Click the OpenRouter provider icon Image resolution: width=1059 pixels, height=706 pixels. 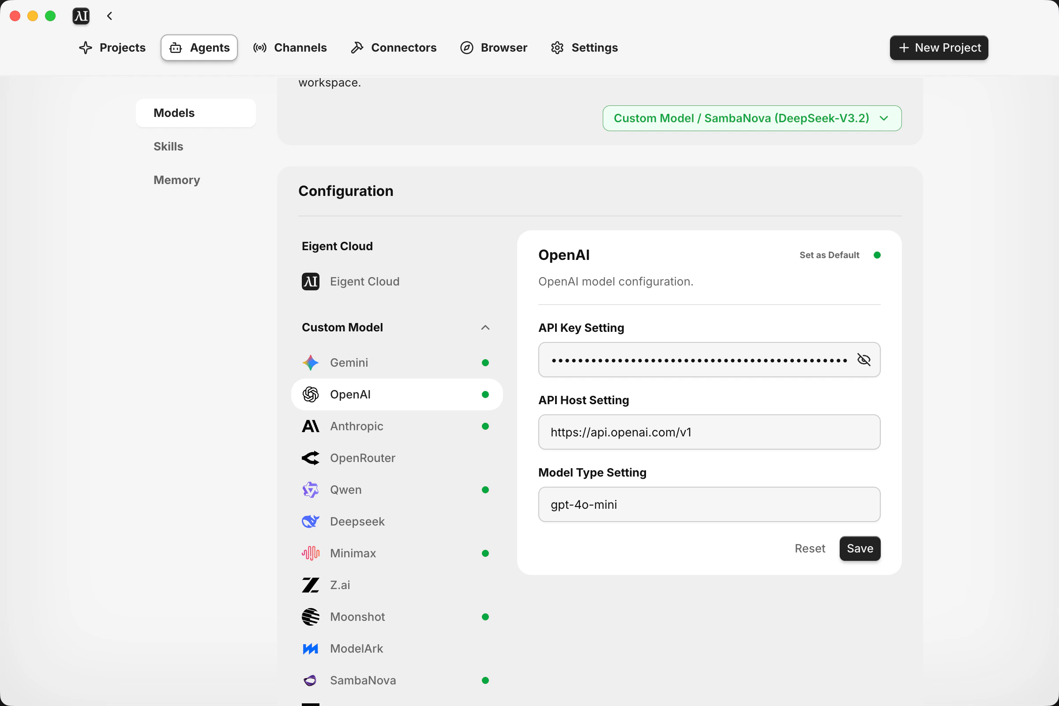310,458
